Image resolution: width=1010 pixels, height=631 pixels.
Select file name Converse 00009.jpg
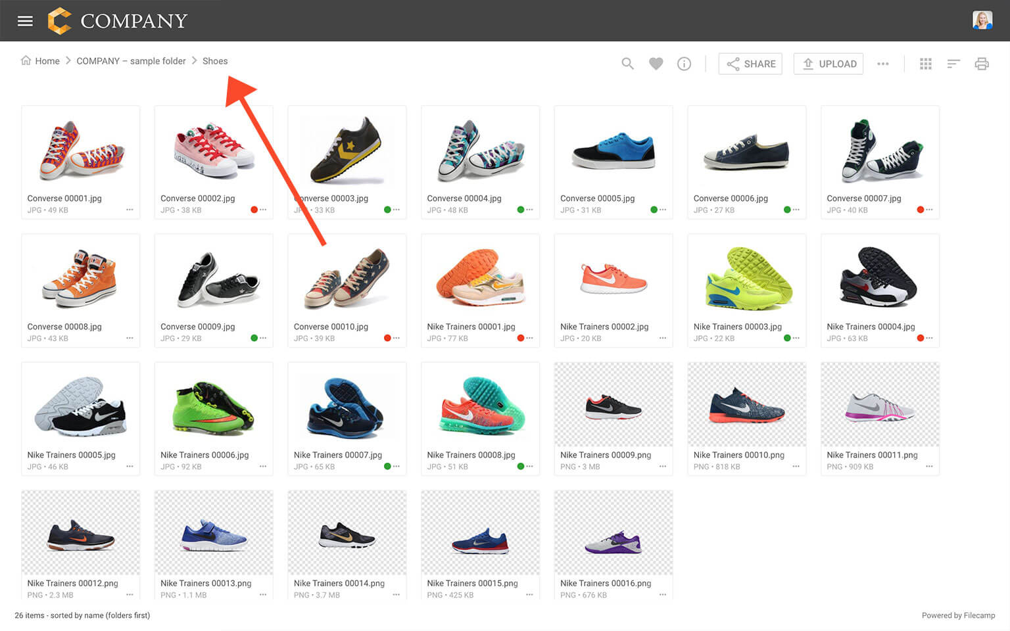197,327
